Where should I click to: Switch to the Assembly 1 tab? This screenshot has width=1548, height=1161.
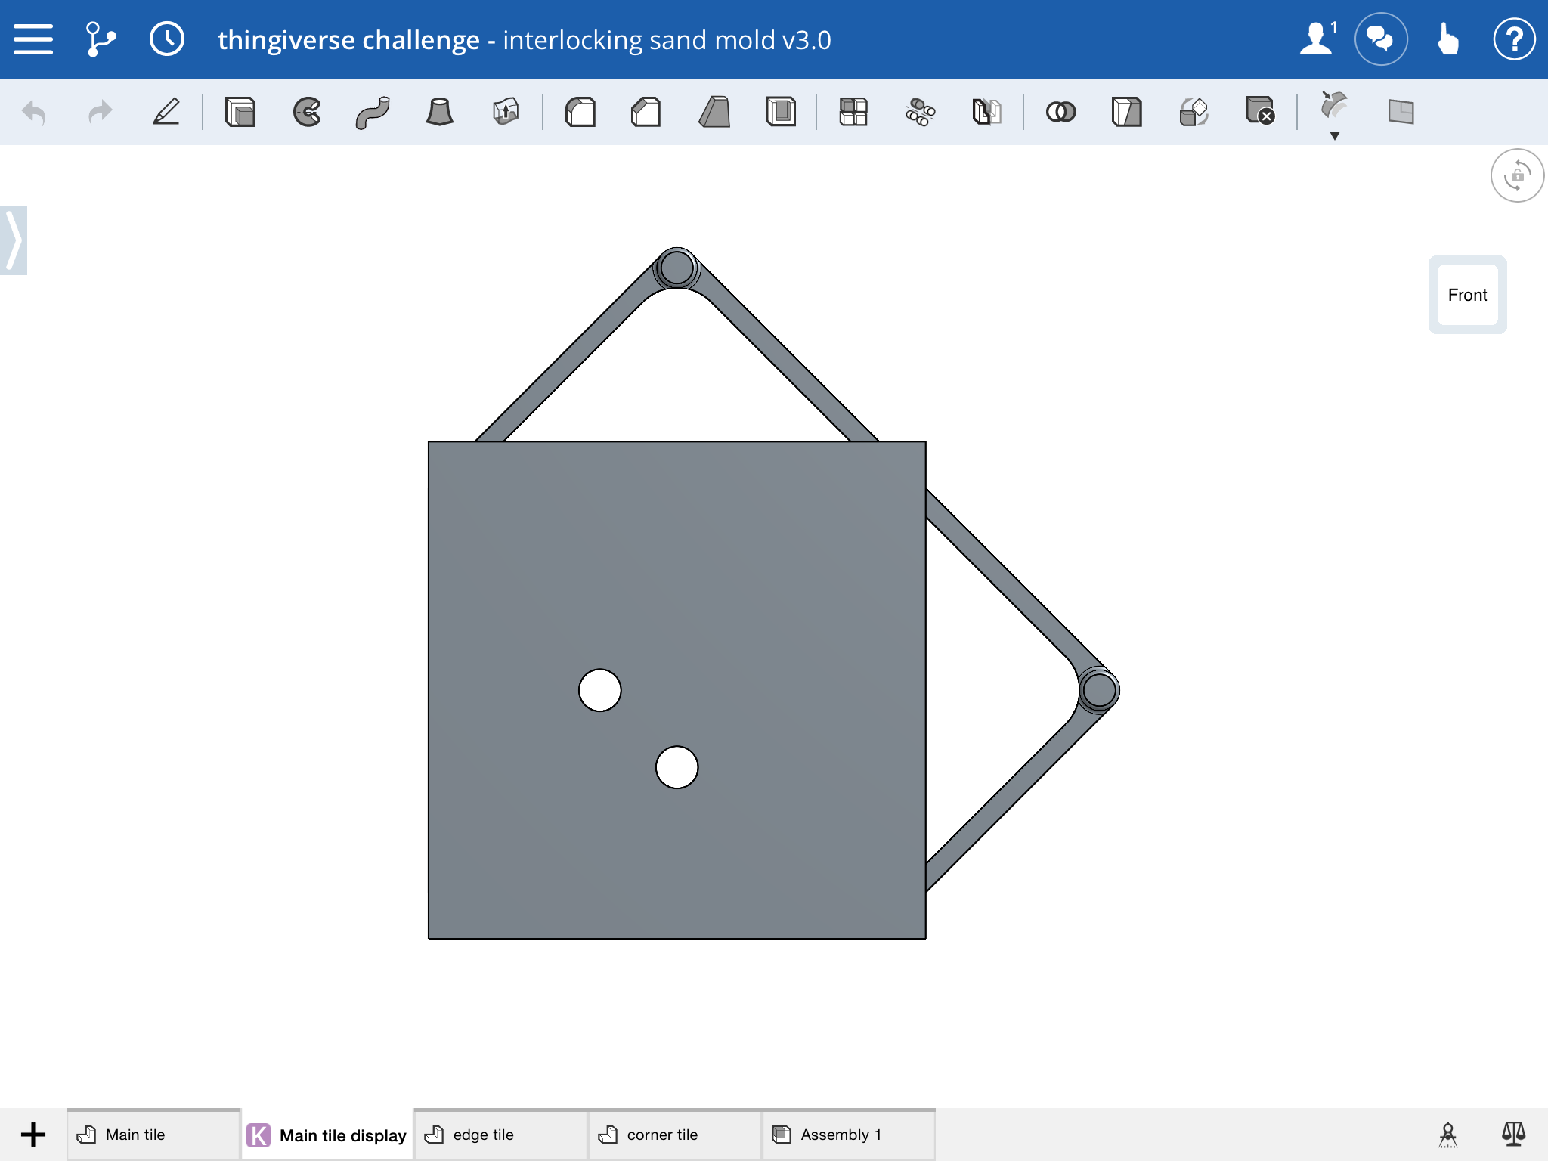point(849,1135)
